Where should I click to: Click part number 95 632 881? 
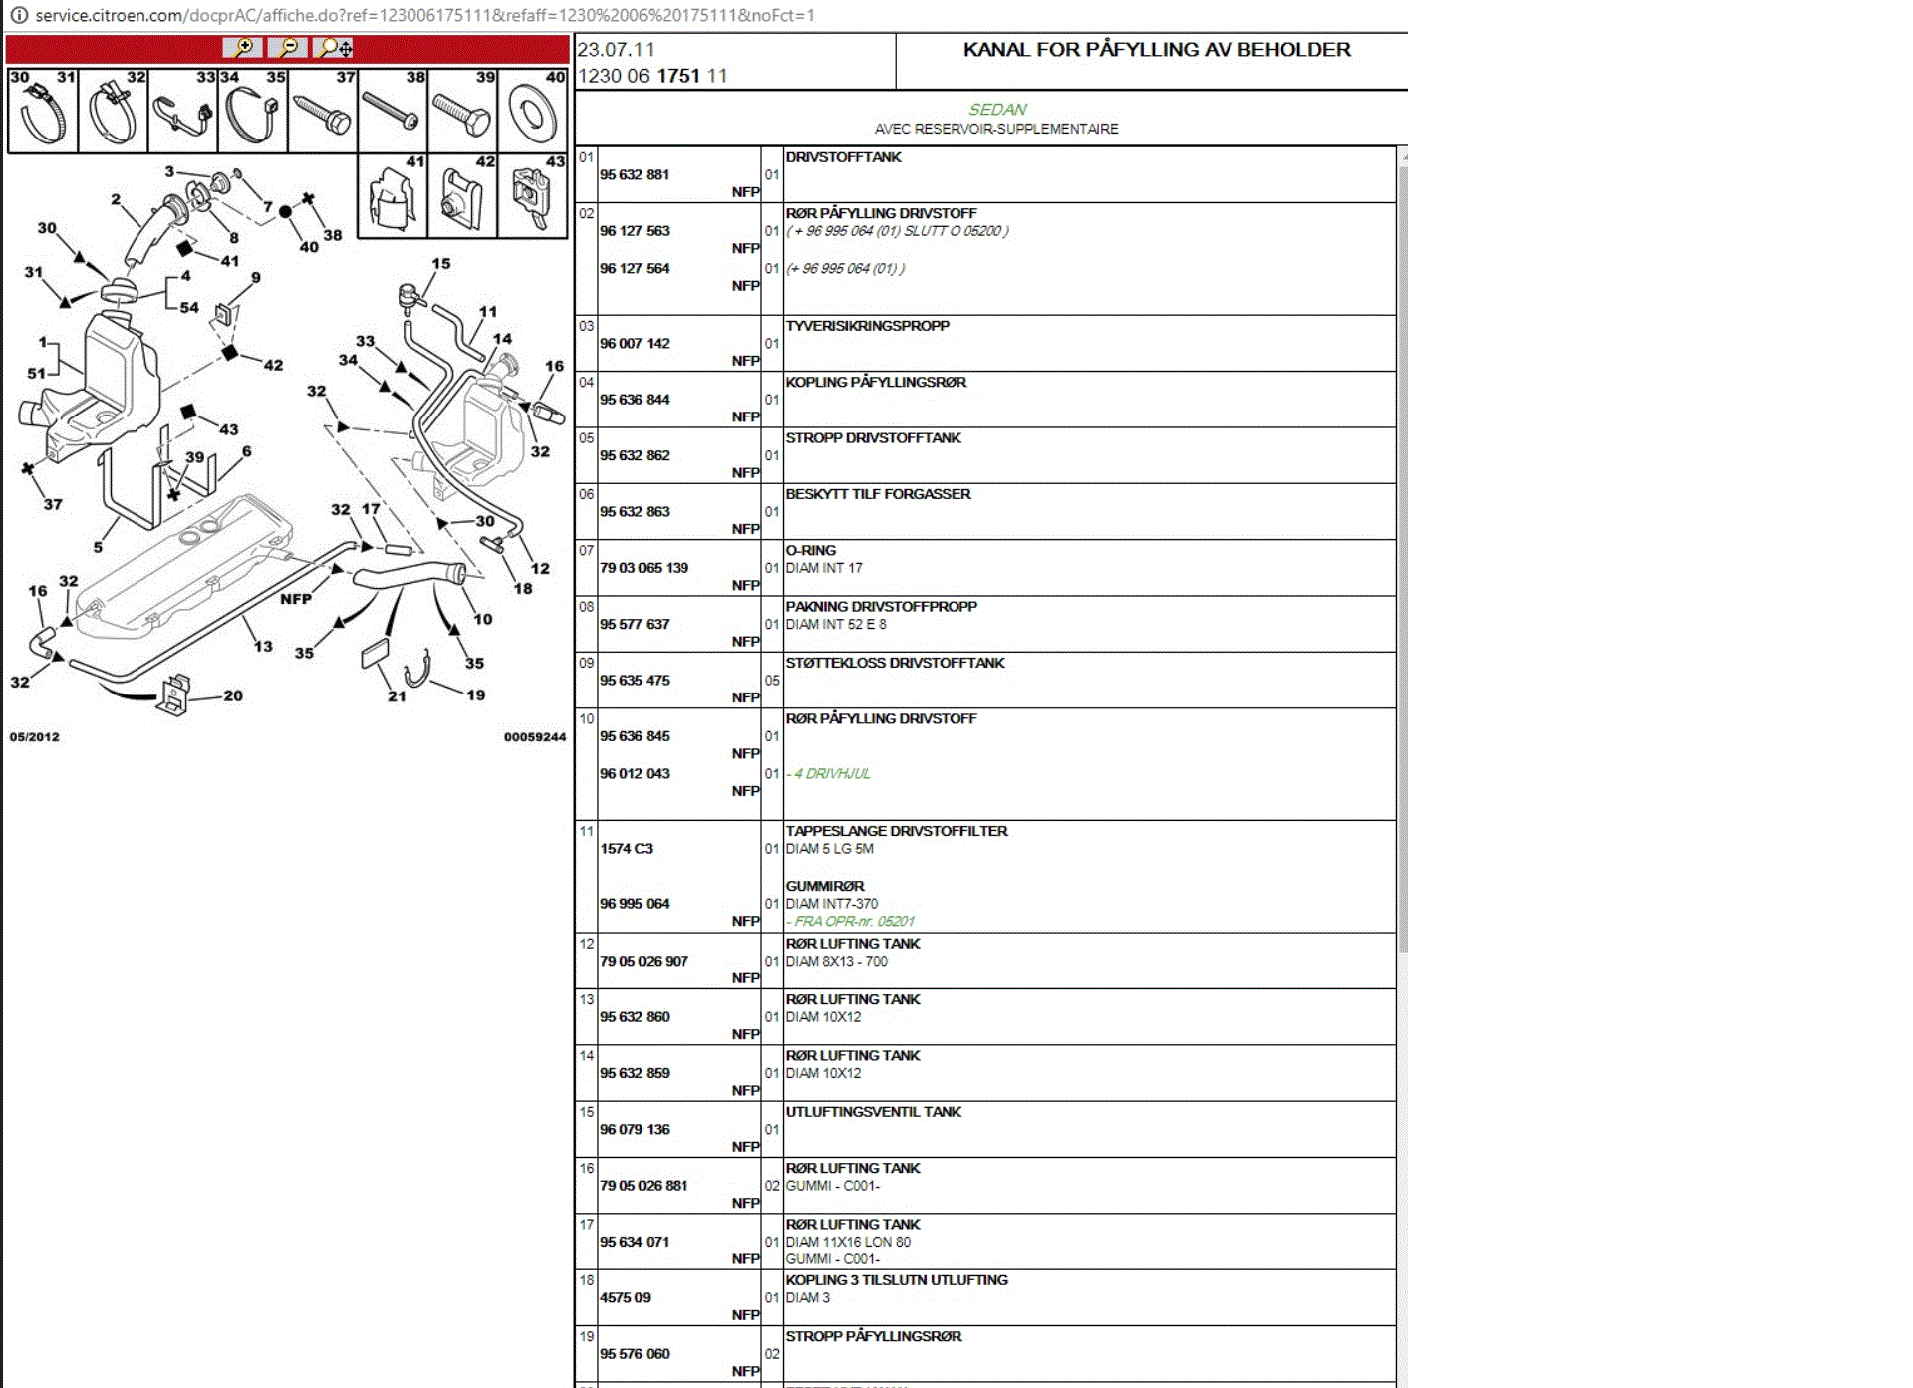(x=634, y=174)
